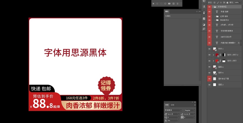Click the fx effects badge on 肉香浓郁 鲜嫩爆汁 layer

[x=239, y=43]
